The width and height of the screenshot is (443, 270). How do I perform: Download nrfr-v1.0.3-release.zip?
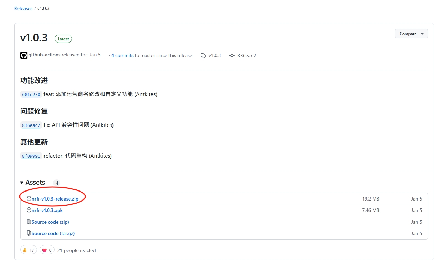[55, 199]
